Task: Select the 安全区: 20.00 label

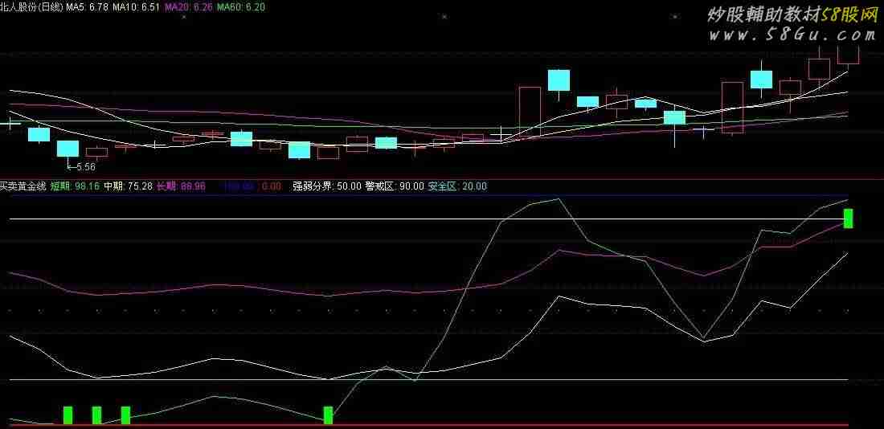Action: click(x=456, y=186)
